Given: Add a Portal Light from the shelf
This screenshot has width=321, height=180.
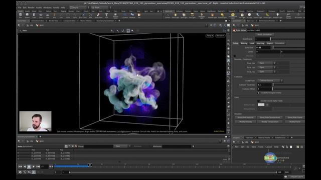Looking at the screenshot, I should click(267, 15).
